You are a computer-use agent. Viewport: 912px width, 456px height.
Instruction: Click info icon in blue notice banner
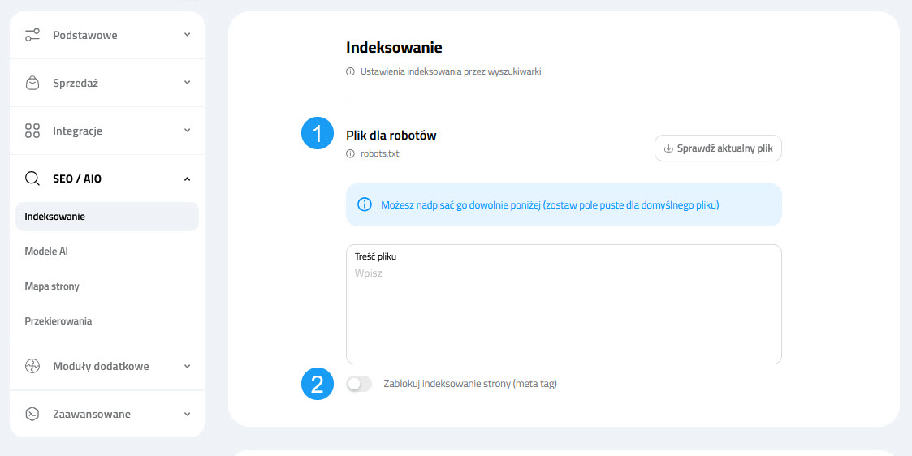(365, 204)
